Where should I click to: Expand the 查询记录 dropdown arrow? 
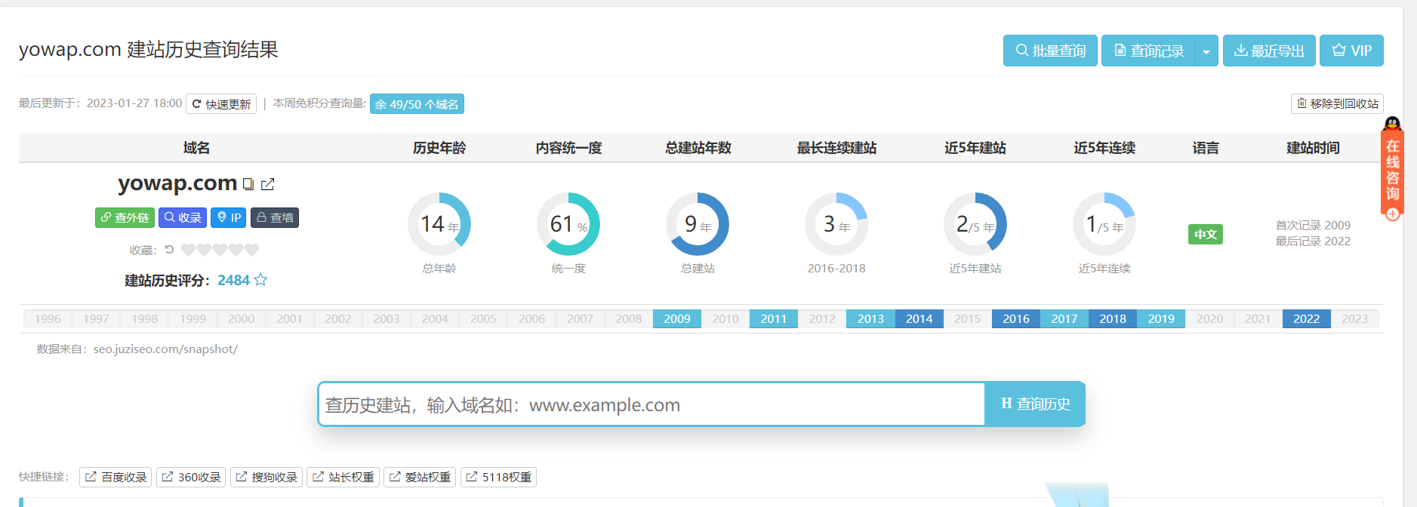coord(1206,51)
